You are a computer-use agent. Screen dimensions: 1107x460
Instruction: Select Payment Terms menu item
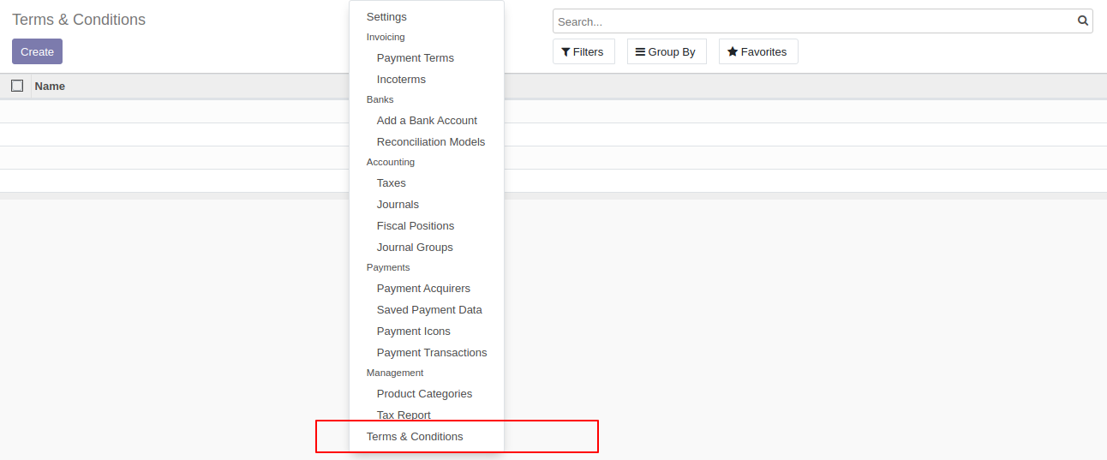[x=415, y=58]
